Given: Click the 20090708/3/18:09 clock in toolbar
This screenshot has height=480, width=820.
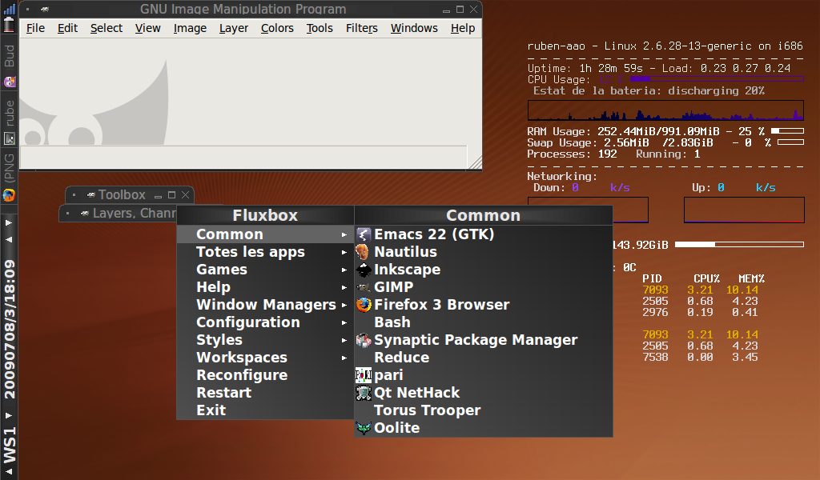Looking at the screenshot, I should click(10, 329).
